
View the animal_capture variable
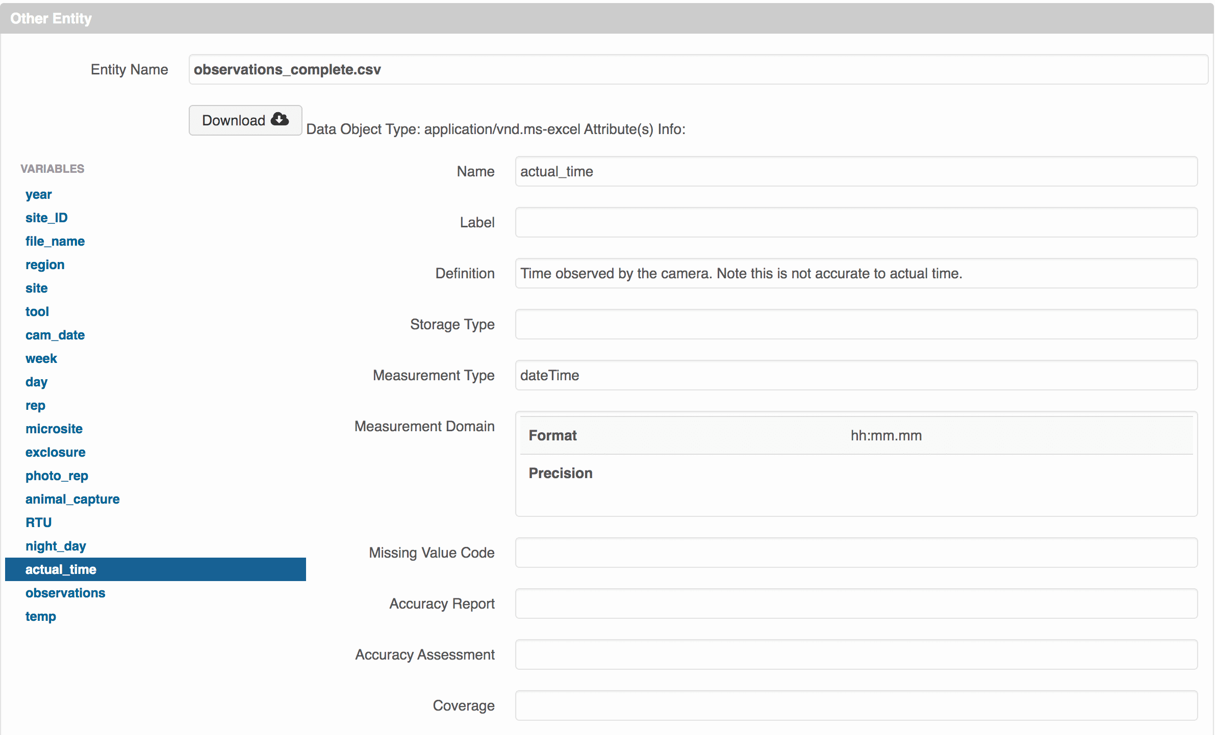point(72,499)
